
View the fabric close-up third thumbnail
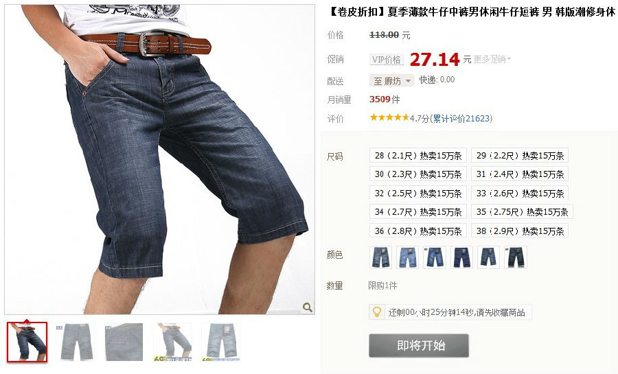point(124,342)
